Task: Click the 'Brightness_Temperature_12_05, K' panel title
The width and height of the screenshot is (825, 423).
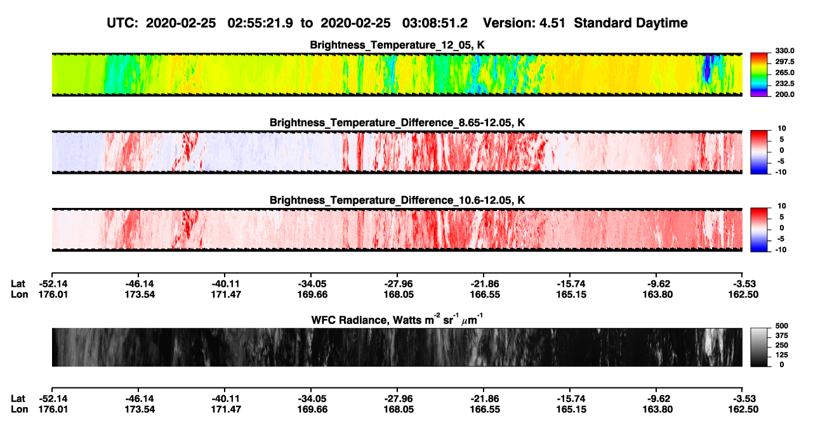Action: pyautogui.click(x=397, y=45)
